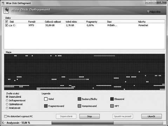168x126 pixels.
Task: Click the Ponechat suggestion cell
Action: [143, 25]
